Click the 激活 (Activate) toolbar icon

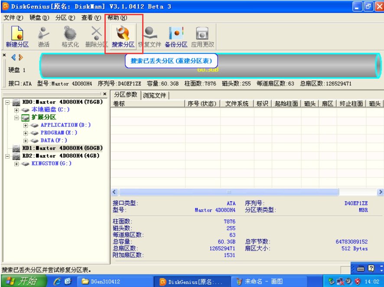44,34
